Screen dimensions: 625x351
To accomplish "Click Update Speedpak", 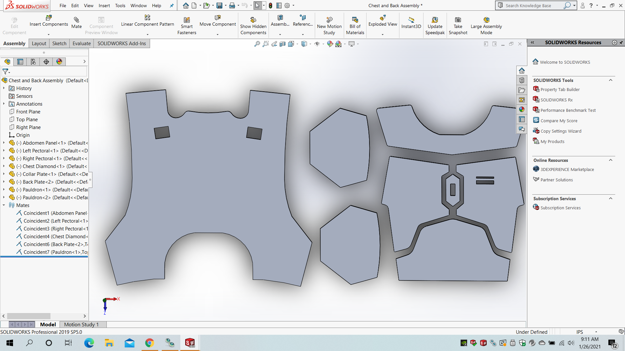I will [x=435, y=26].
